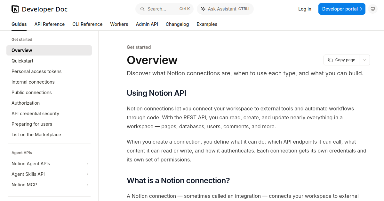The height and width of the screenshot is (201, 384).
Task: Open Notion Agent APIs label
Action: pos(31,164)
